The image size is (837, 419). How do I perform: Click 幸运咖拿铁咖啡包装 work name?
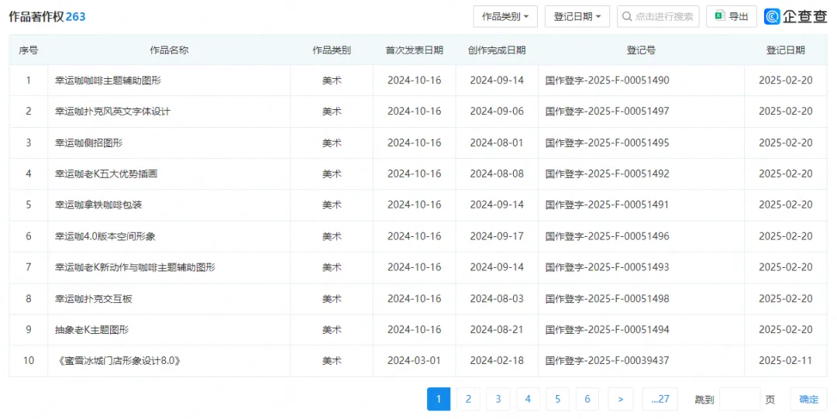[x=98, y=204]
